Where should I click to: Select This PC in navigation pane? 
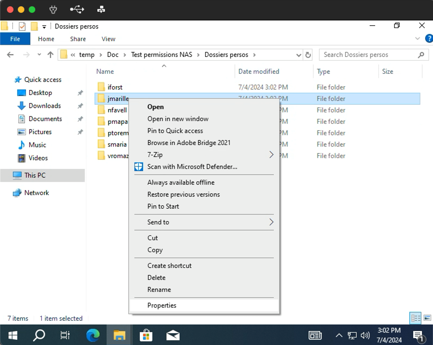(x=35, y=175)
